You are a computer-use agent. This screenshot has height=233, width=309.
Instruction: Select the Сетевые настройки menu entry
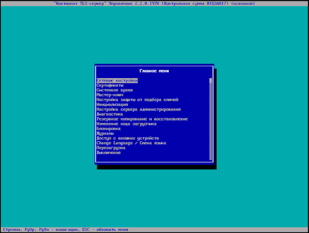click(x=117, y=81)
